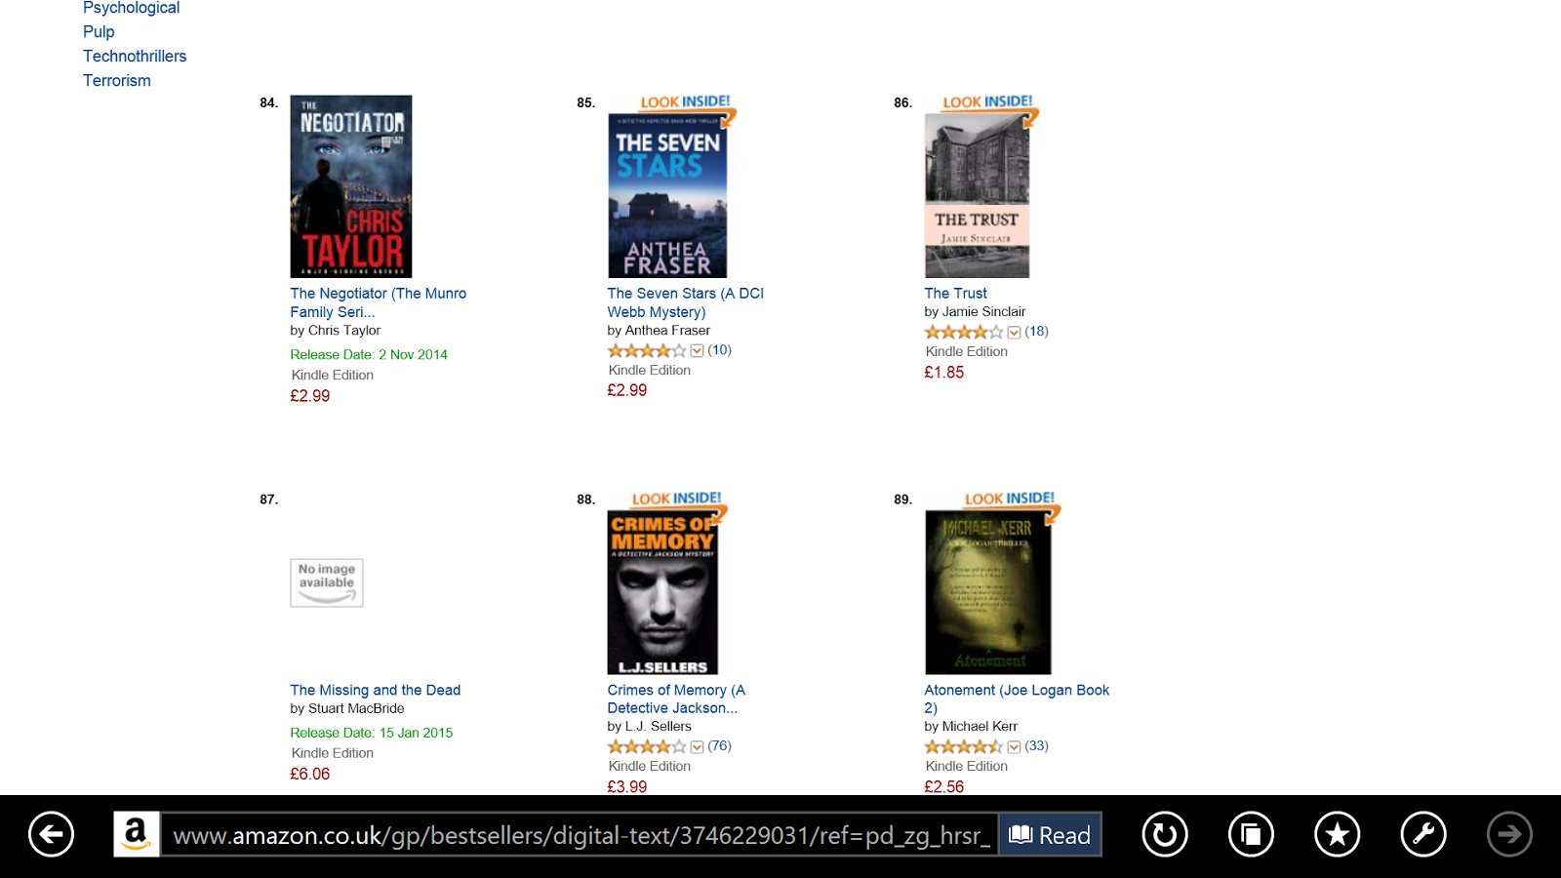The height and width of the screenshot is (878, 1561).
Task: Expand rating dropdown for Crimes of Memory
Action: point(697,747)
